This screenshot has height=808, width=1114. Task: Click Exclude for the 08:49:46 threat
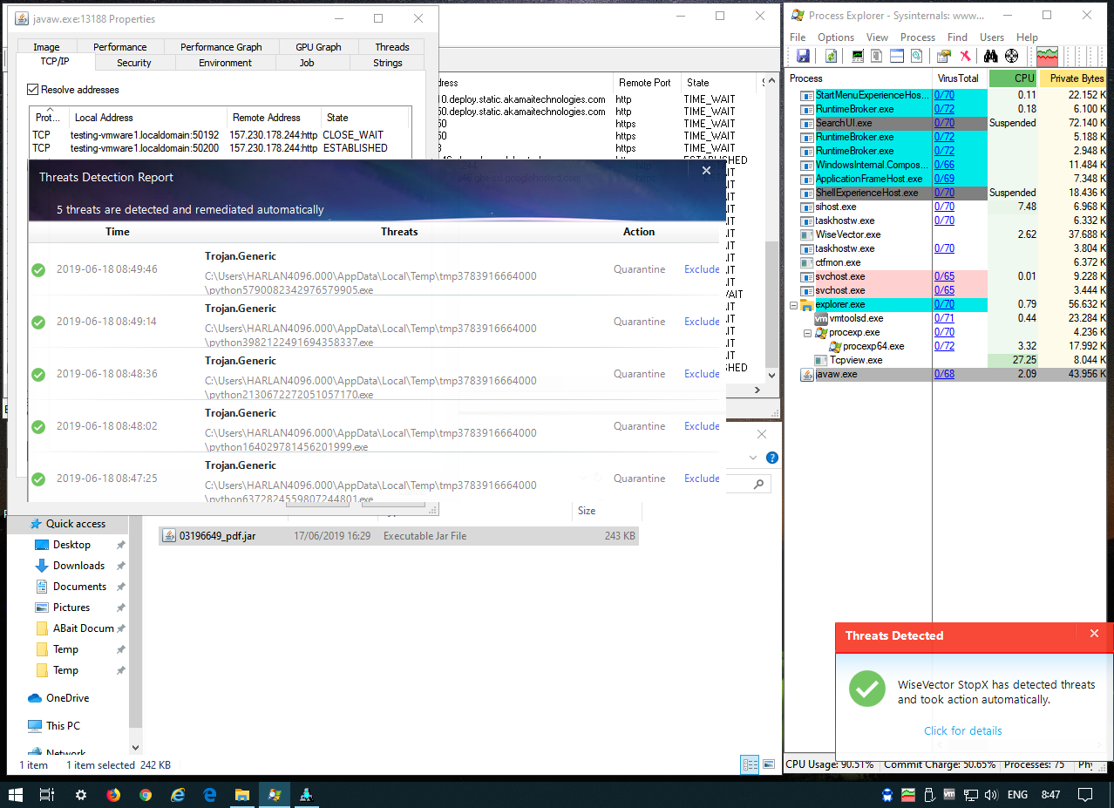[702, 269]
